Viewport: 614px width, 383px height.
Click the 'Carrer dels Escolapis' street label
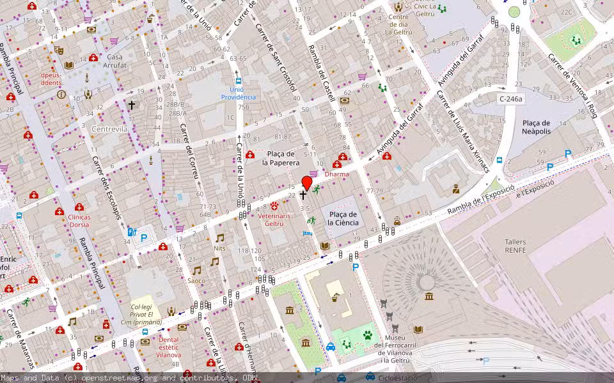(x=107, y=188)
